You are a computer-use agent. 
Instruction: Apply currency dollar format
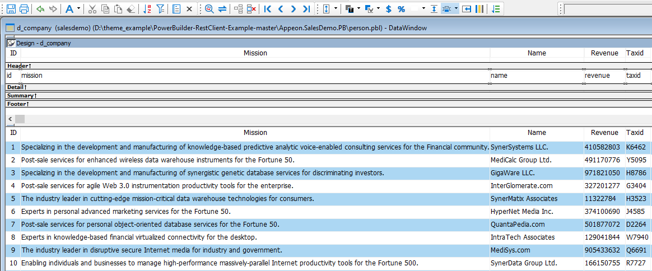(x=388, y=9)
